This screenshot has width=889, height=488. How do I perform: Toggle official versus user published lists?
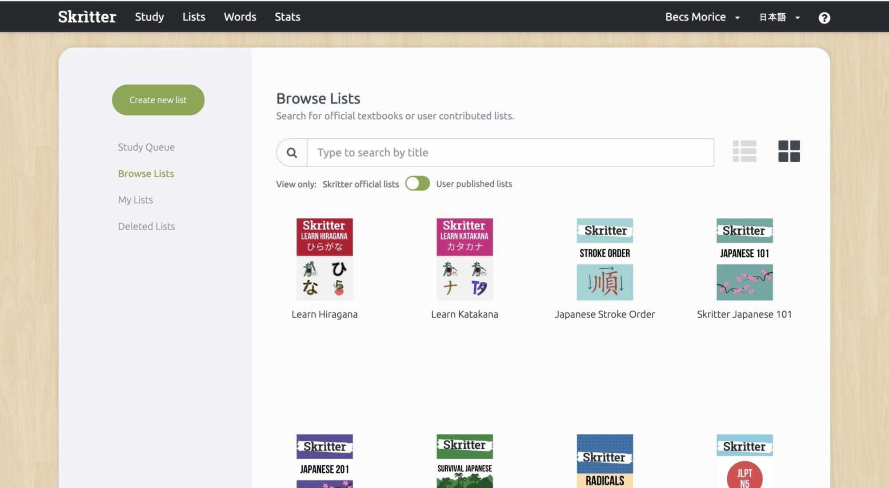417,184
